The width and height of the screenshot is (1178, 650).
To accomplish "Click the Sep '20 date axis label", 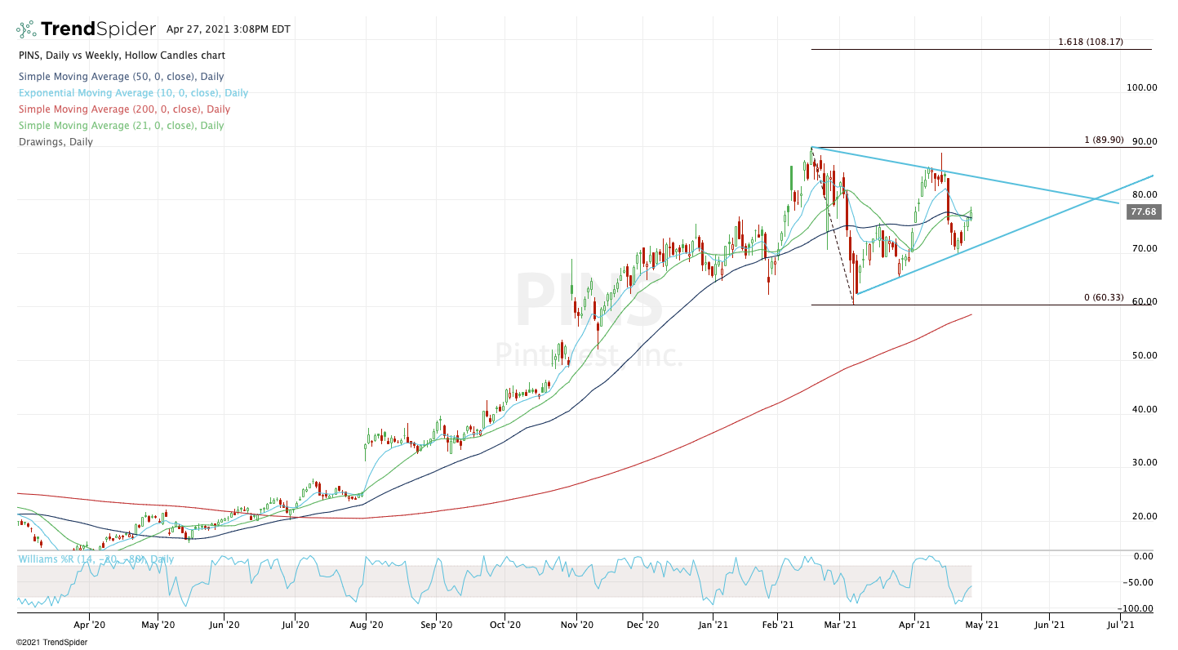I will pyautogui.click(x=435, y=626).
